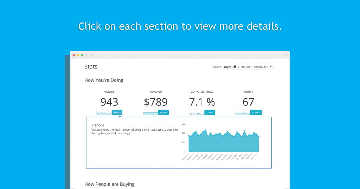Click the Conversion Rate stat label
This screenshot has height=189, width=360.
202,92
